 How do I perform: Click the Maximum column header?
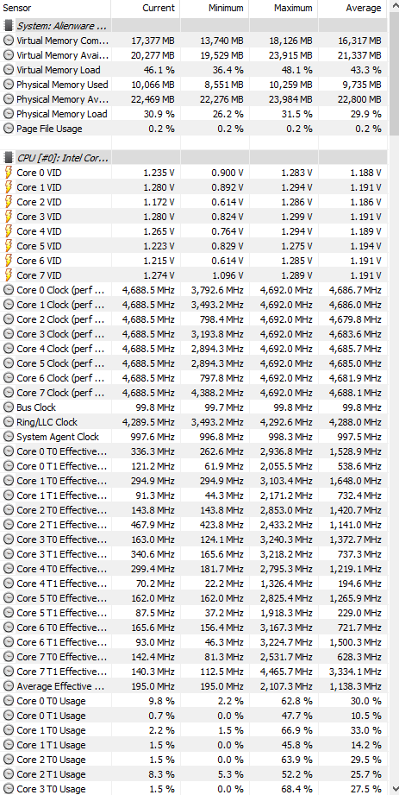[284, 8]
